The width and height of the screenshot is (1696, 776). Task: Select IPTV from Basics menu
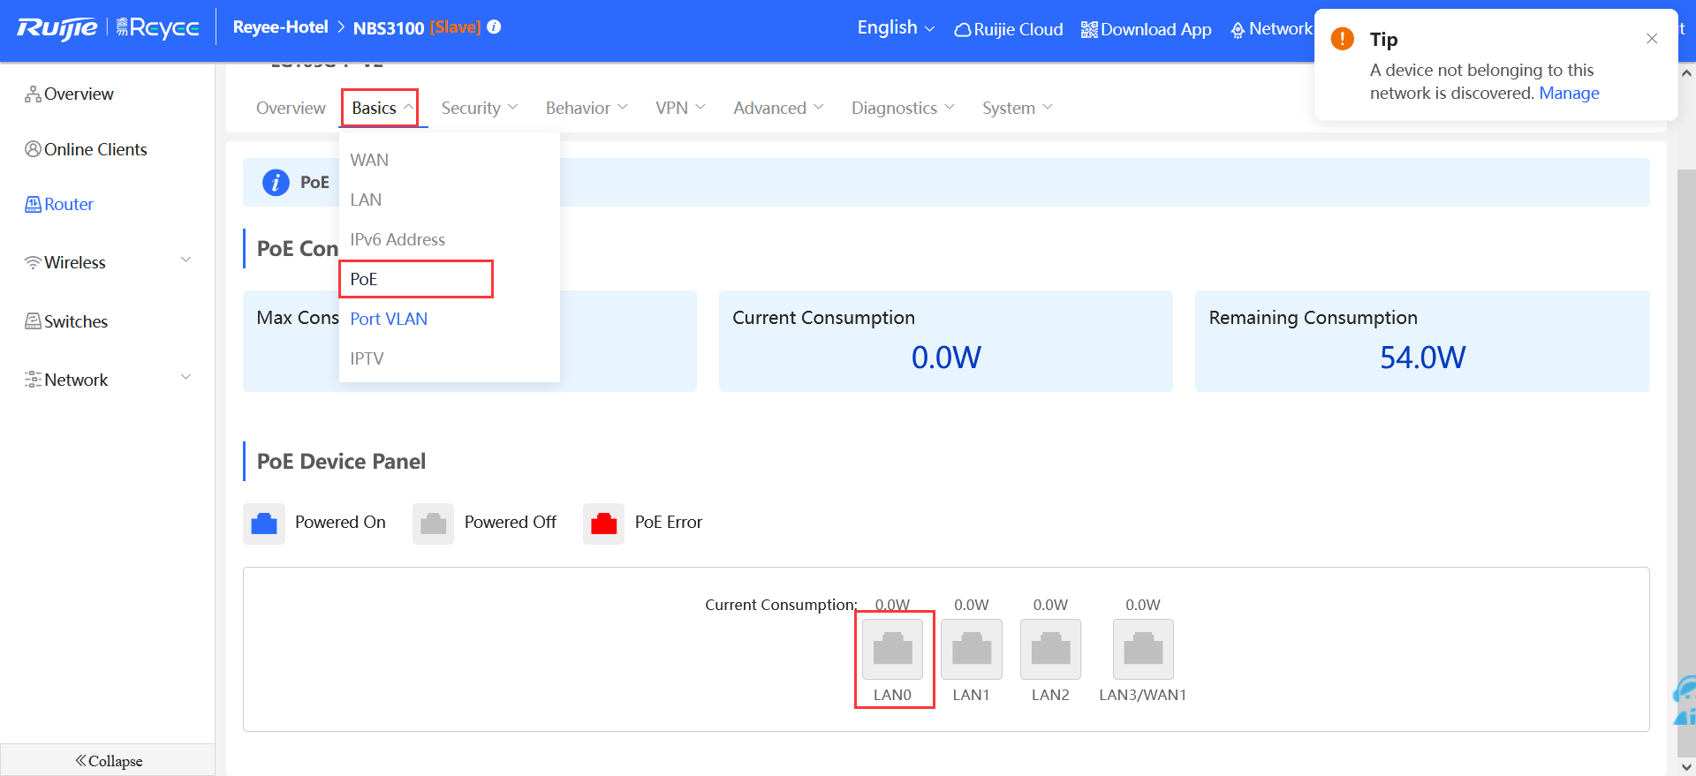[x=449, y=358]
